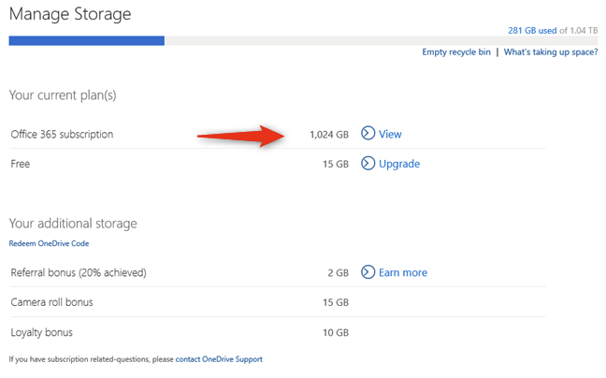
Task: Click the blue storage usage bar
Action: pos(87,40)
